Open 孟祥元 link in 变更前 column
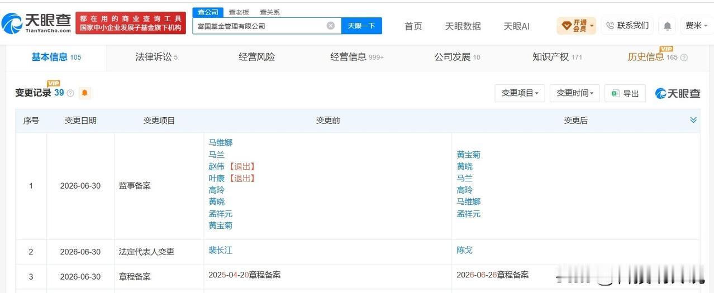The image size is (714, 293). [220, 214]
